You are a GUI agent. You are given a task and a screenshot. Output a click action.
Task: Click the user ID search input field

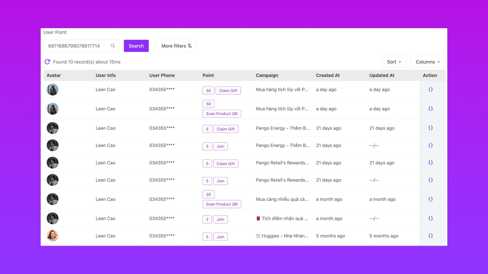[x=76, y=46]
